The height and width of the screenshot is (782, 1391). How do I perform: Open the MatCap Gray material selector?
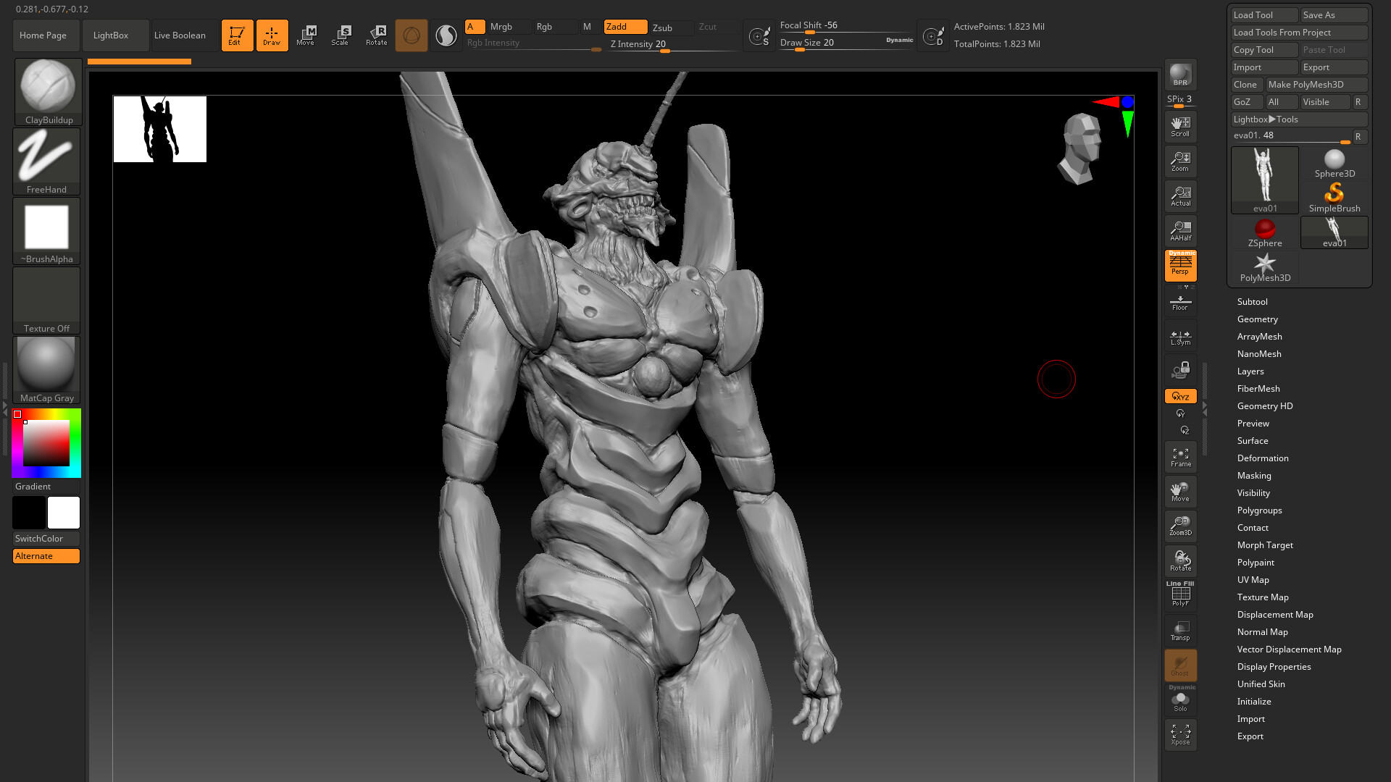[x=46, y=370]
